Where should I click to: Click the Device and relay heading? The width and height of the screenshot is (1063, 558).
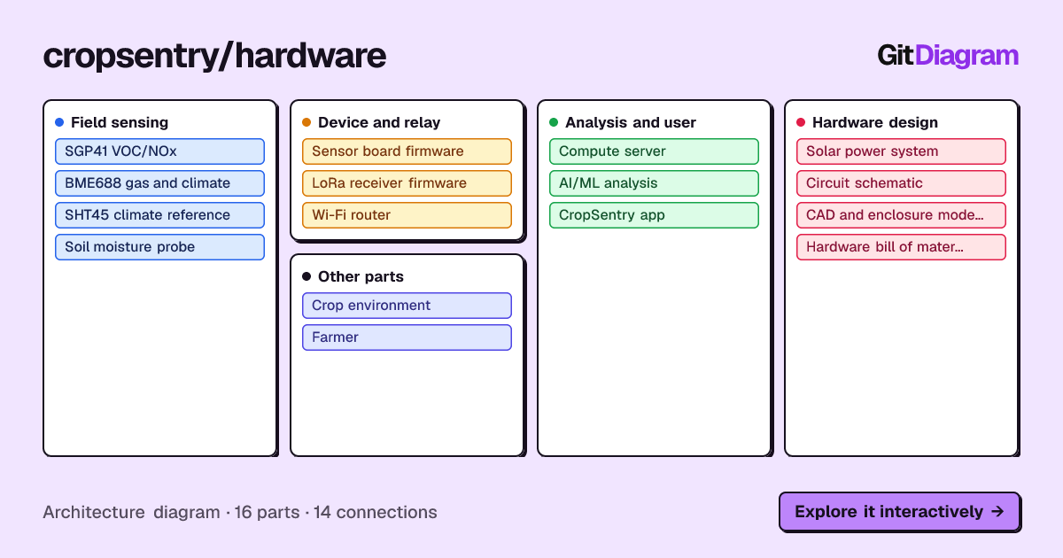pyautogui.click(x=379, y=122)
